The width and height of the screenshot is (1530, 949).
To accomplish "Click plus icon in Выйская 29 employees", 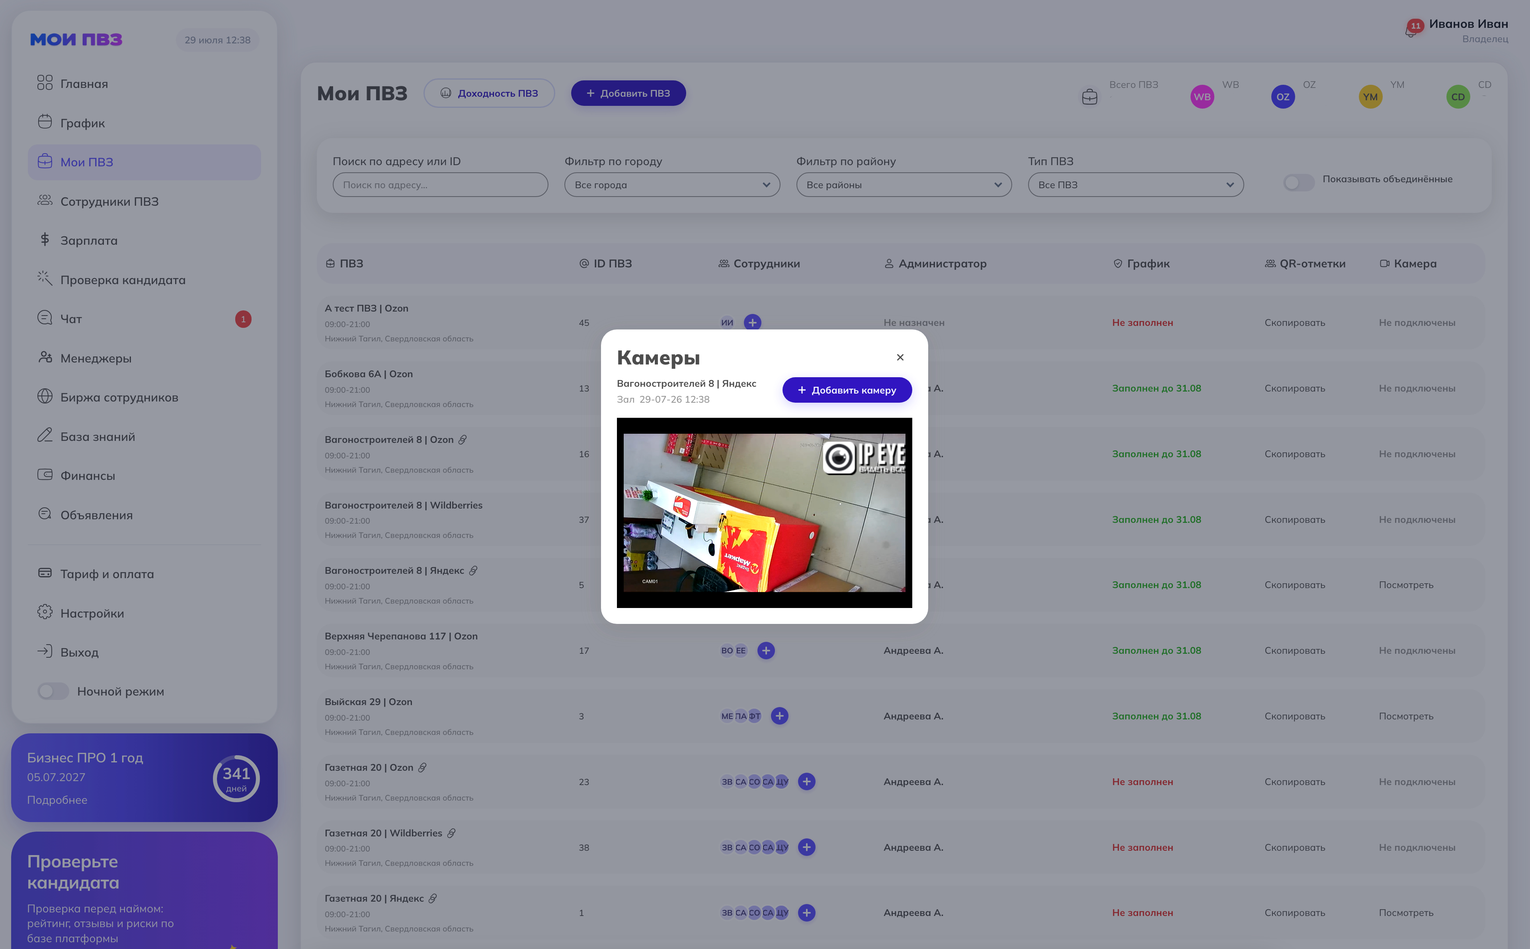I will tap(779, 715).
